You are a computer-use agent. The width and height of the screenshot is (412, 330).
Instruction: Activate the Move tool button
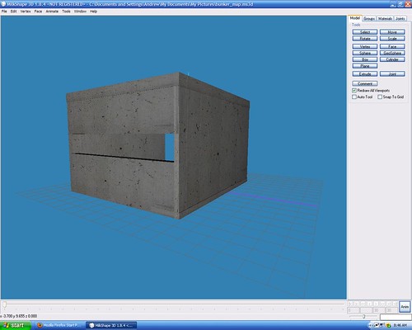coord(392,32)
